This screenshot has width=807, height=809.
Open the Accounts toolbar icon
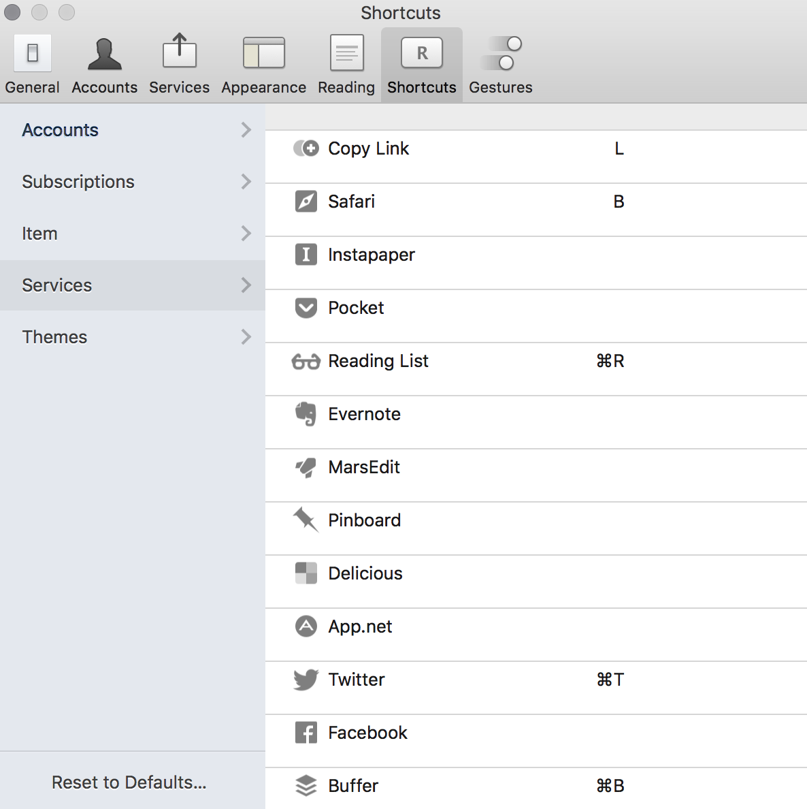click(104, 54)
